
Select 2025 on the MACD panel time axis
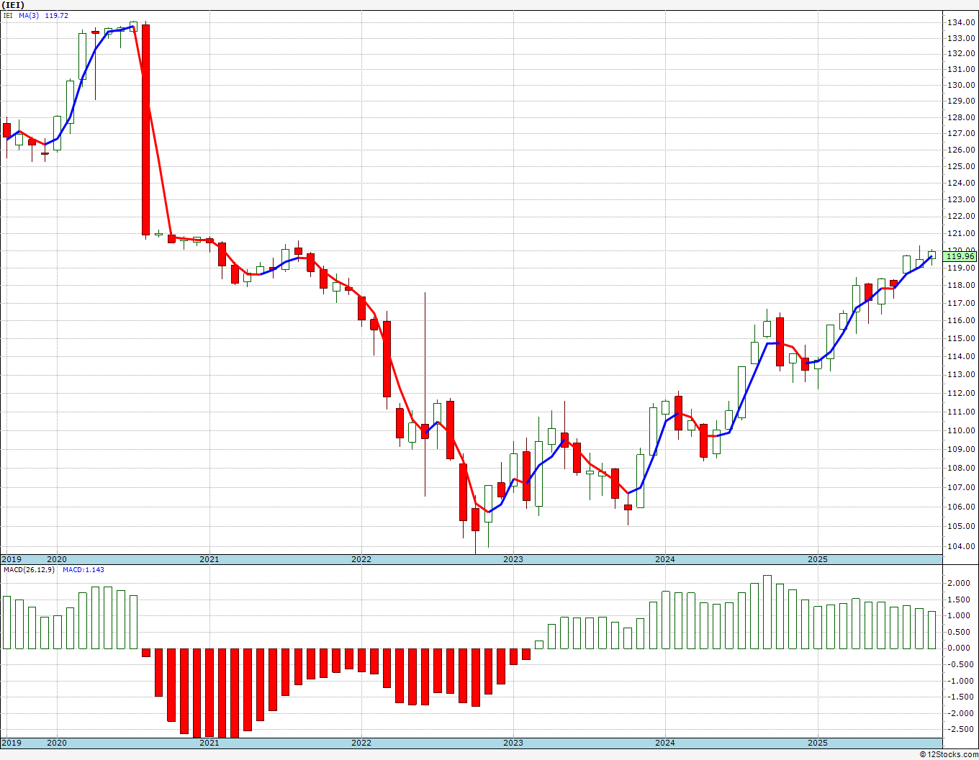[818, 743]
